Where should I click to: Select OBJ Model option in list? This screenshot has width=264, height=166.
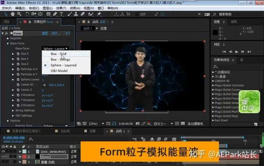click(x=59, y=71)
